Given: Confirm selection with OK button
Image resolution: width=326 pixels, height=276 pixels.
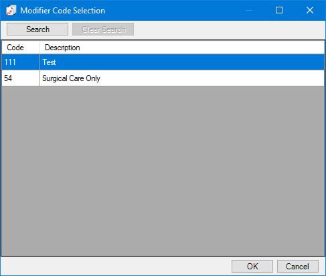Looking at the screenshot, I should [252, 266].
